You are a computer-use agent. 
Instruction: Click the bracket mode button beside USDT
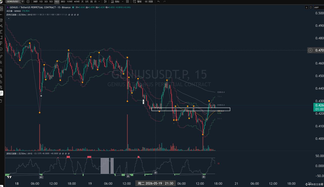(311, 8)
